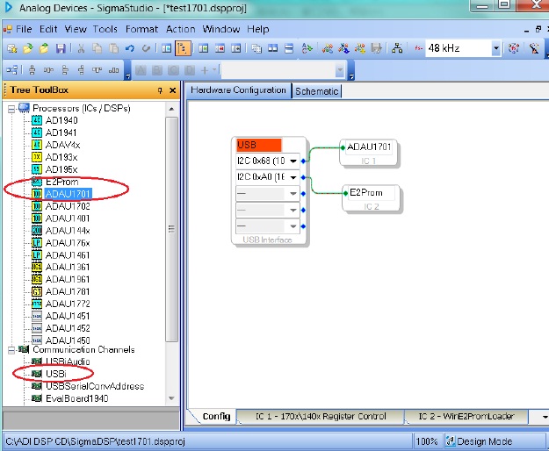Open the IC 1 - 170x\140x Register Control tab
The width and height of the screenshot is (549, 451).
click(x=321, y=416)
